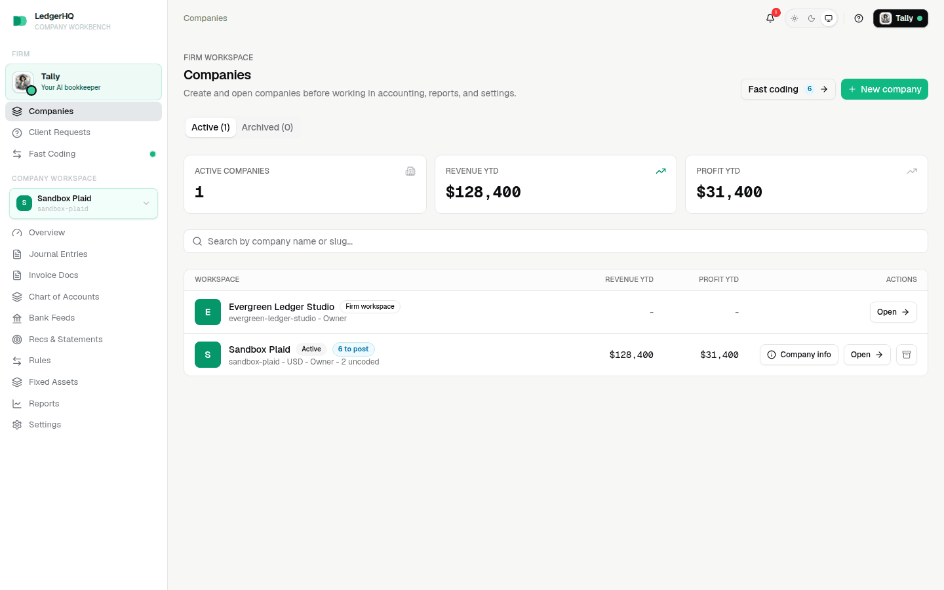Click the Chart of Accounts layers icon
Image resolution: width=944 pixels, height=590 pixels.
pyautogui.click(x=17, y=297)
